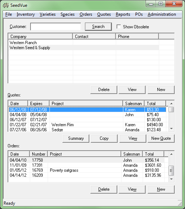The image size is (185, 209).
Task: Select order number 17758
Action: [86, 160]
